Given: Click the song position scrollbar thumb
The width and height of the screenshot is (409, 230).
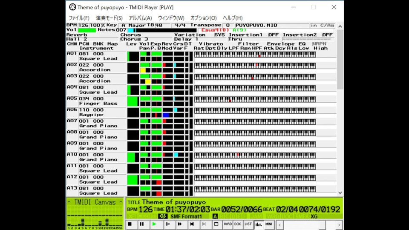Looking at the screenshot, I should click(x=322, y=225).
